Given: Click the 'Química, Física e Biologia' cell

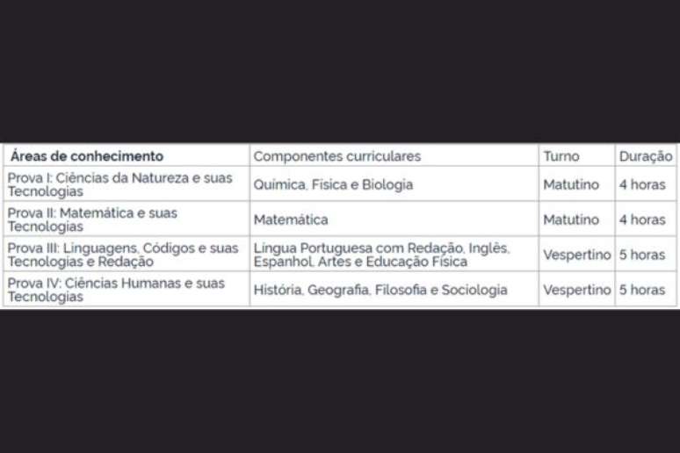Looking at the screenshot, I should pos(394,184).
